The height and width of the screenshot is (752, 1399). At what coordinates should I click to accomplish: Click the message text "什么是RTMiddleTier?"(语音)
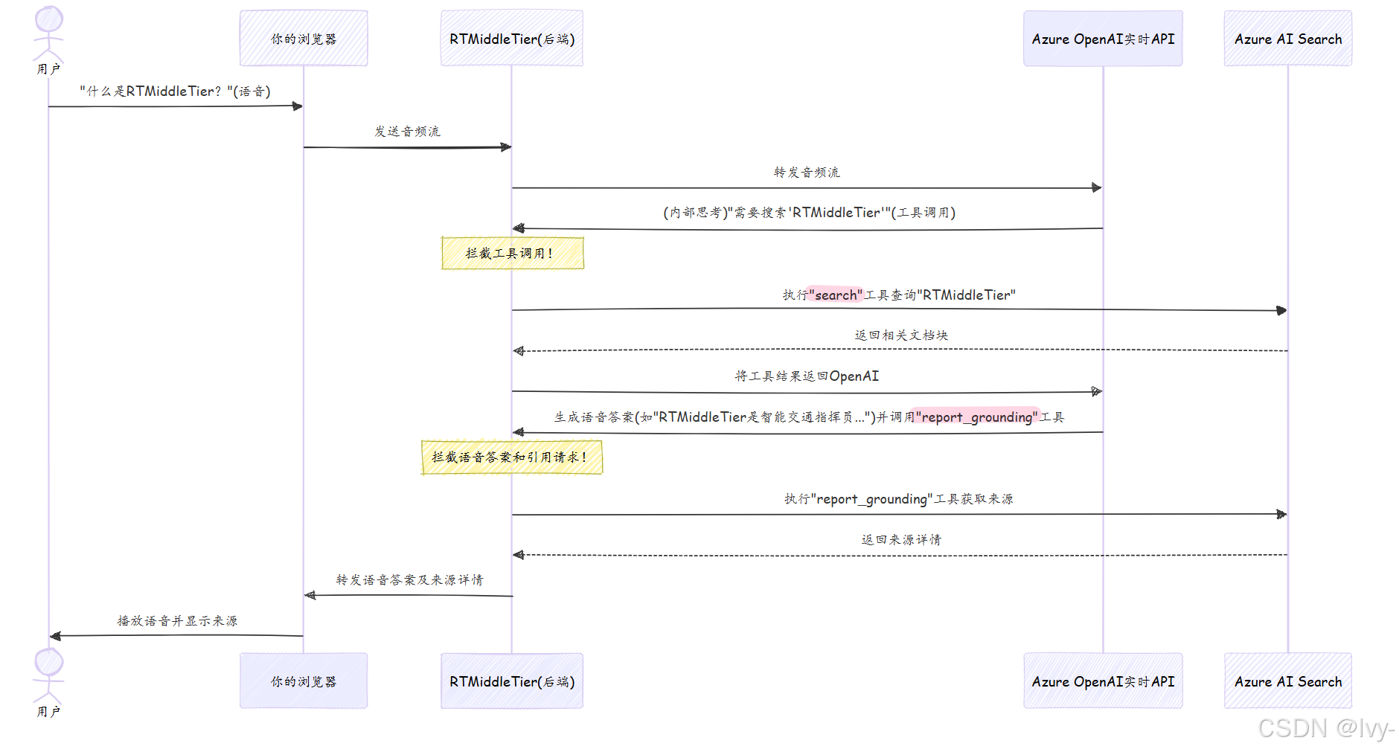176,91
